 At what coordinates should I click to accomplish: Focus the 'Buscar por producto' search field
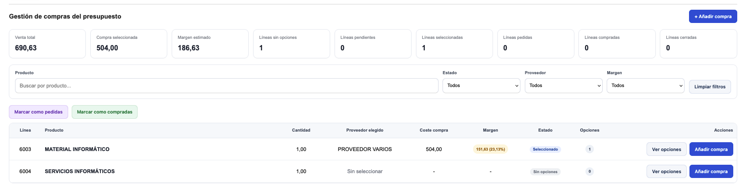coord(226,86)
